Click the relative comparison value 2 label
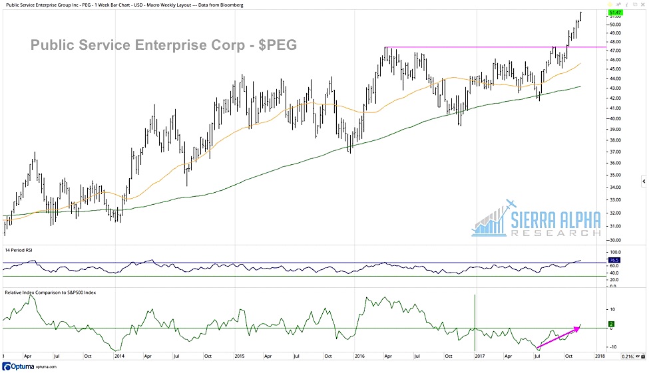Screen dimensions: 649x373 coord(611,324)
